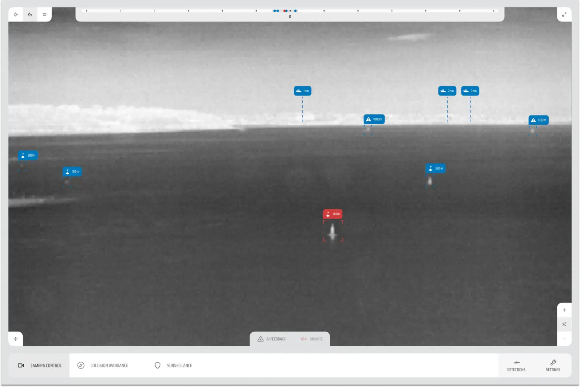Open the map view icon

point(45,15)
